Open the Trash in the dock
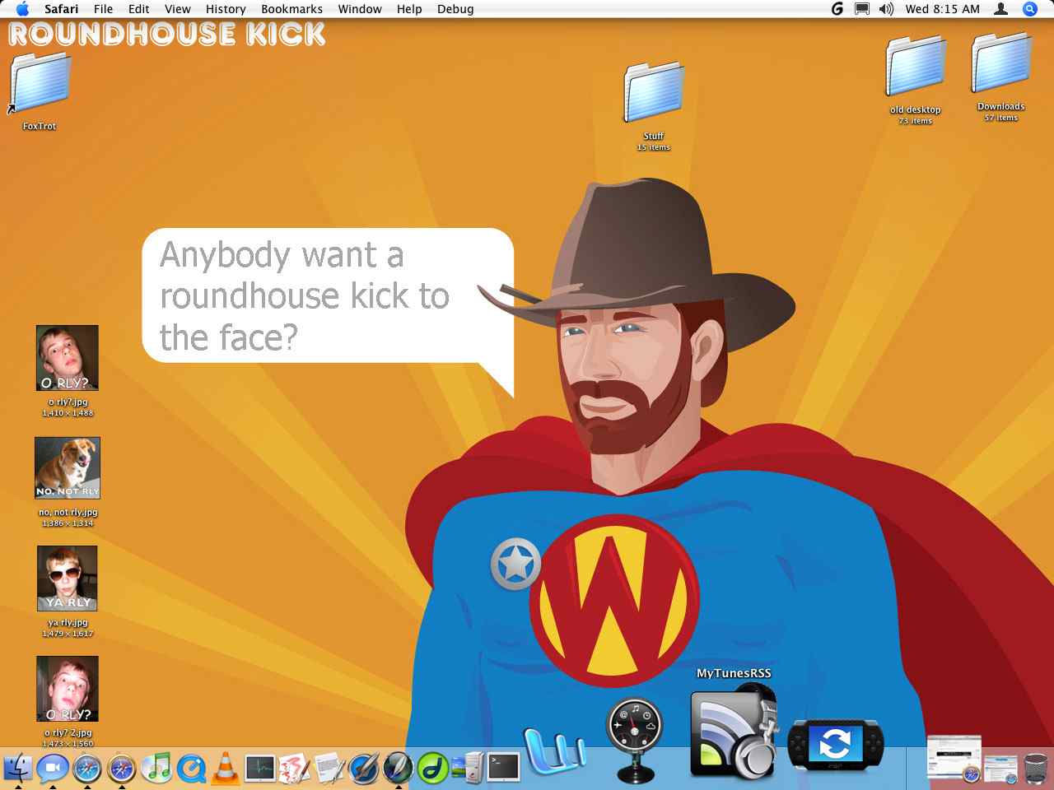The width and height of the screenshot is (1054, 790). click(1035, 769)
